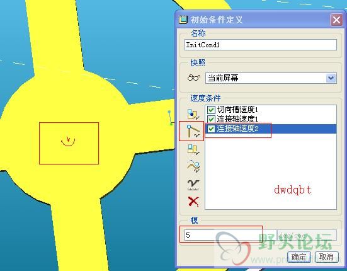Screen dimensions: 347x271
Task: Click the snapshot preview glasses icon
Action: tap(194, 78)
